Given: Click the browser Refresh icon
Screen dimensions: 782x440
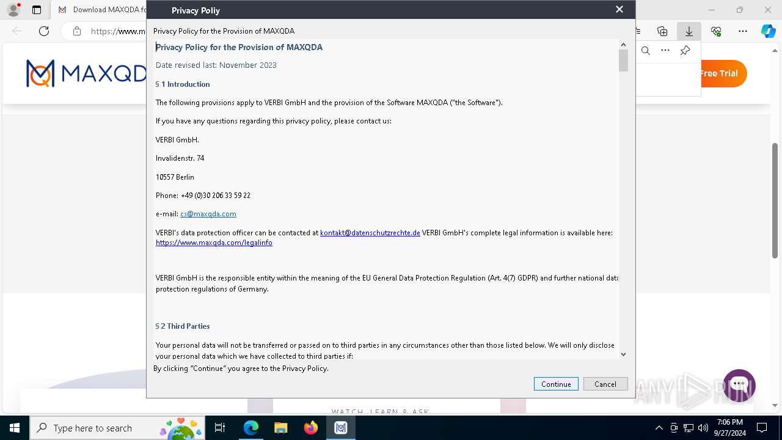Looking at the screenshot, I should [44, 31].
